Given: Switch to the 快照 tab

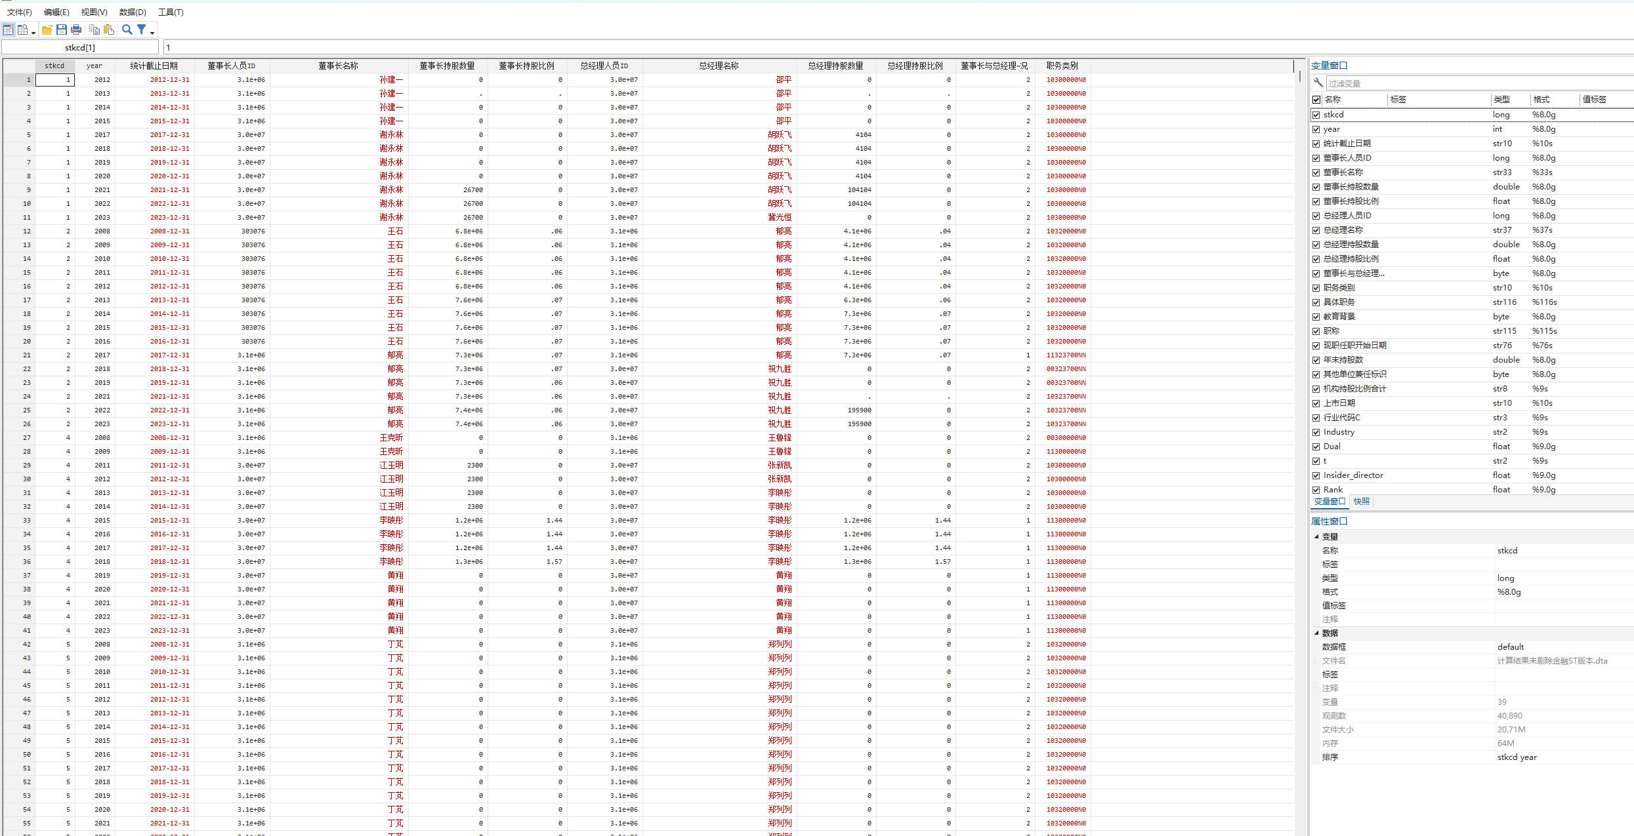Looking at the screenshot, I should (1362, 501).
